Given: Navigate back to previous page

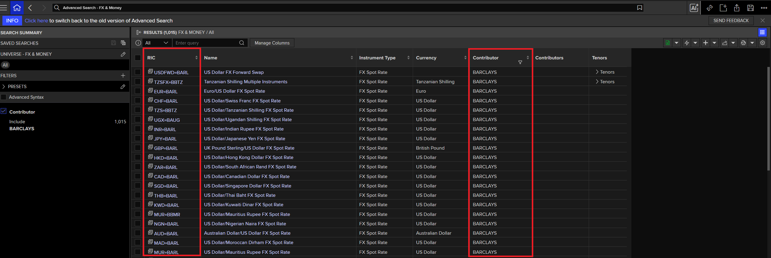Looking at the screenshot, I should [30, 8].
